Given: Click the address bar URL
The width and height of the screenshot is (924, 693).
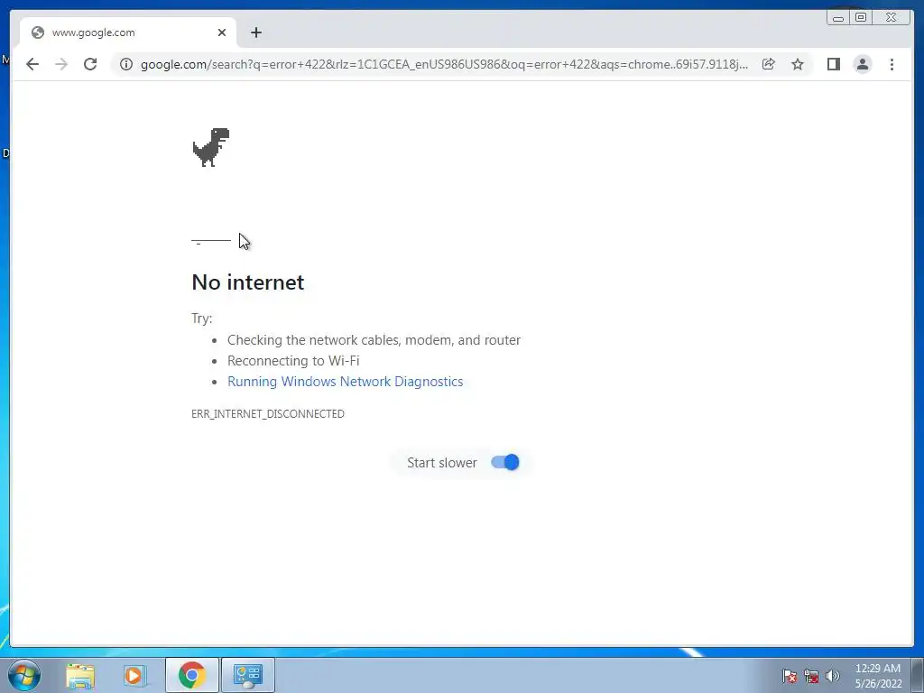Looking at the screenshot, I should click(x=444, y=64).
